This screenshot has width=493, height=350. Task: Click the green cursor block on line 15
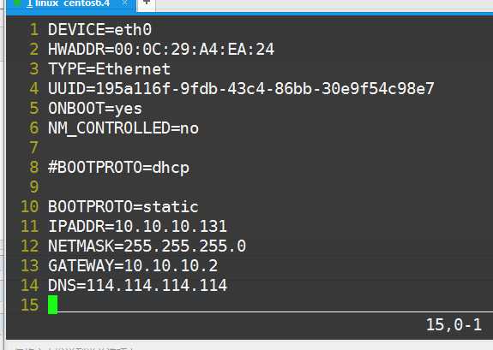pyautogui.click(x=53, y=305)
